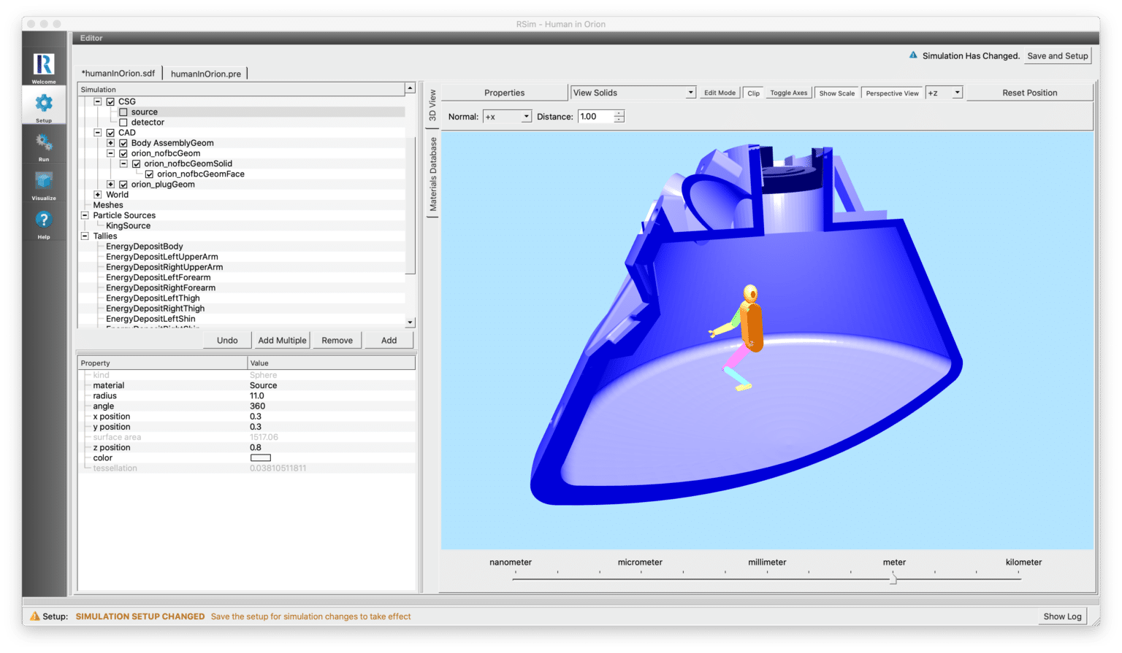Expand the World tree node
This screenshot has width=1122, height=653.
point(98,194)
